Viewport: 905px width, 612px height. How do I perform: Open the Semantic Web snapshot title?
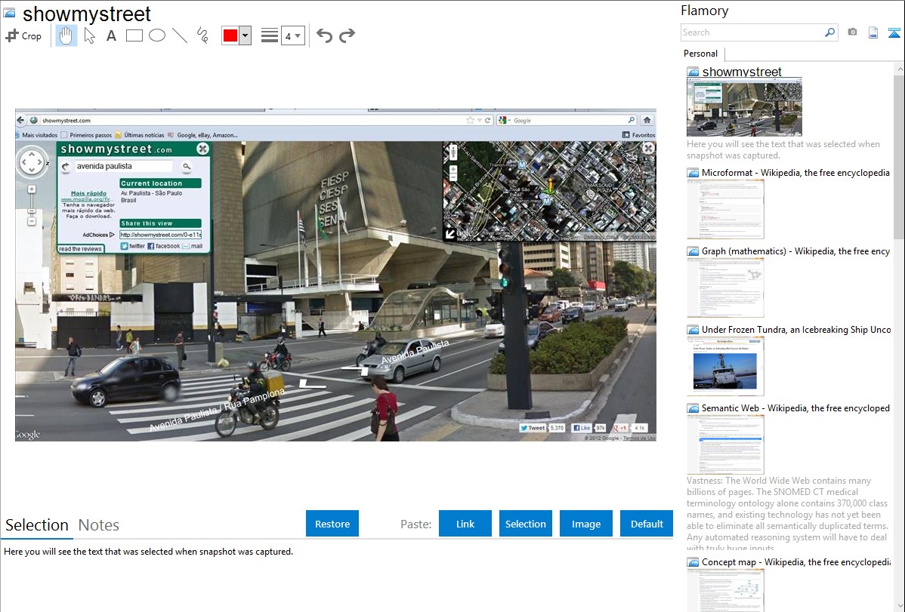[x=795, y=407]
